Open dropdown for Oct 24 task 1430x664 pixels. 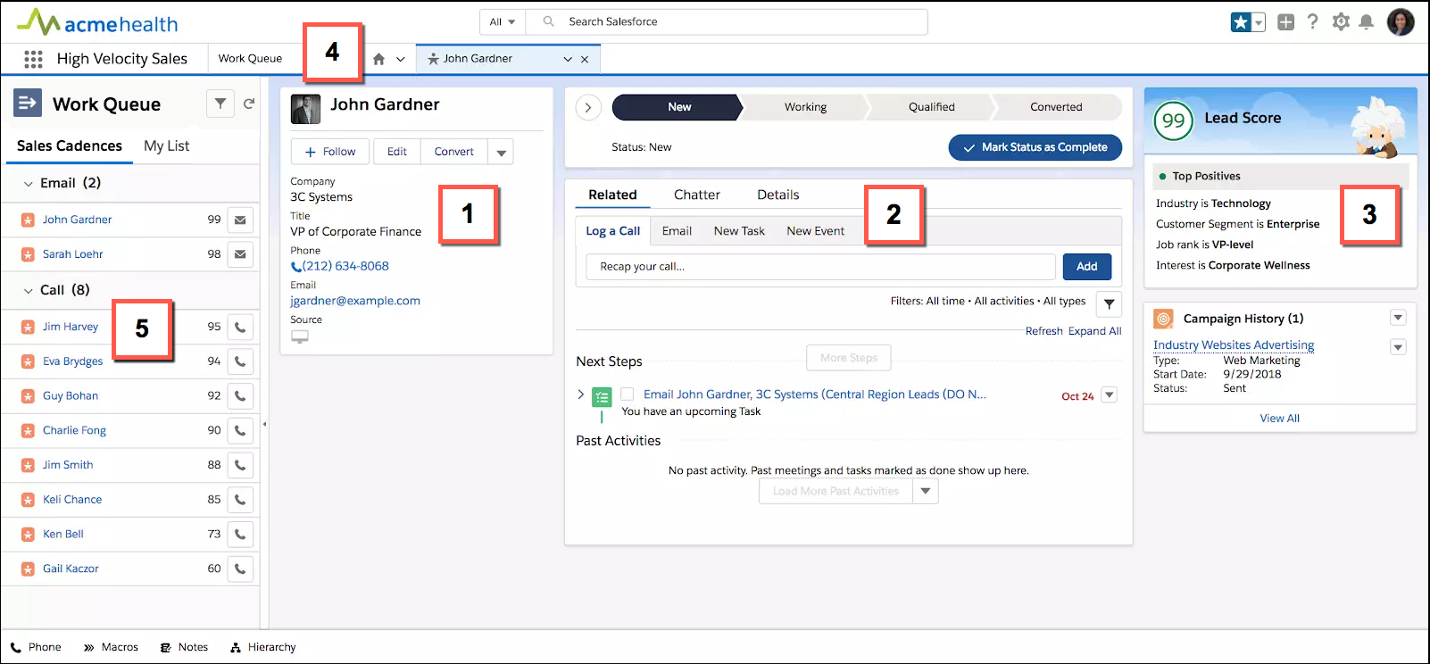tap(1110, 394)
